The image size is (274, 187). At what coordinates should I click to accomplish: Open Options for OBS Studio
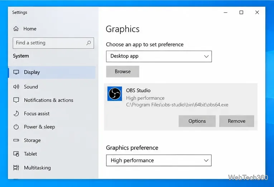pos(197,121)
